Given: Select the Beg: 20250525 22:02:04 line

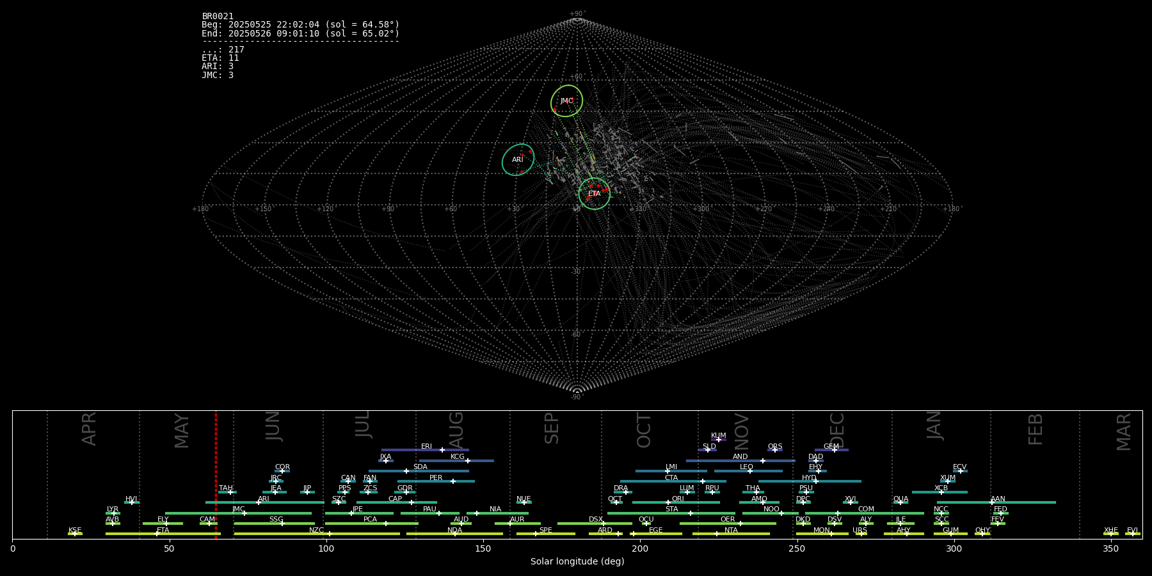Looking at the screenshot, I should (300, 24).
